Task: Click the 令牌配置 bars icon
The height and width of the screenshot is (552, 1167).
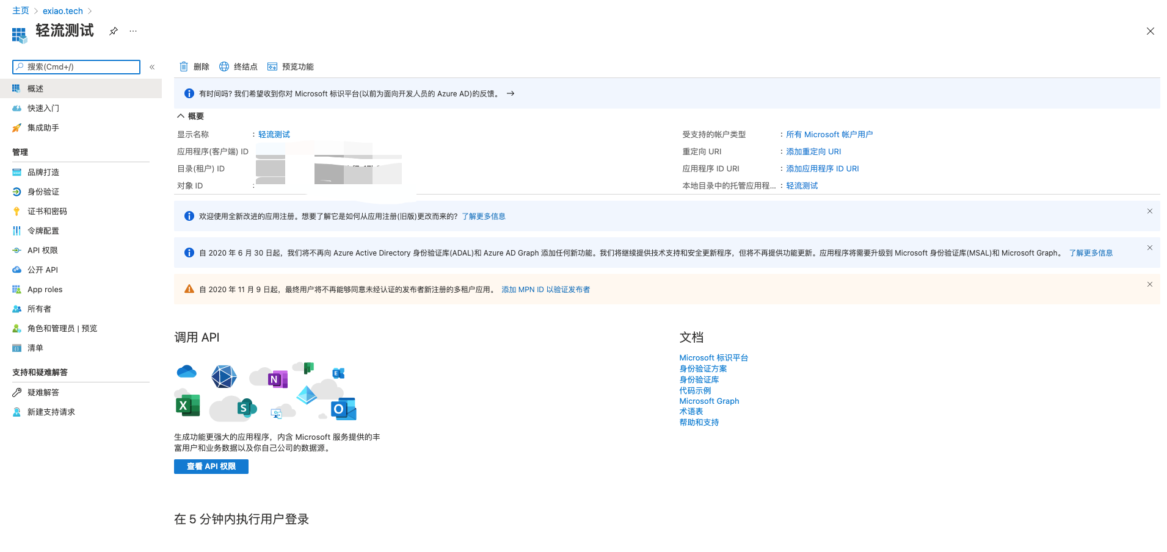Action: click(16, 231)
